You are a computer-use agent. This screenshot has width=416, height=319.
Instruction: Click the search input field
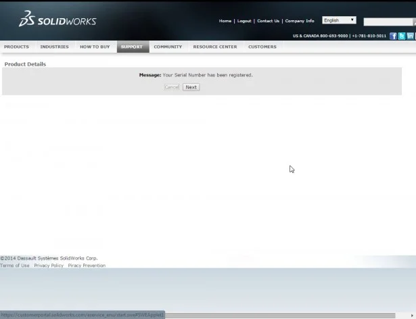coord(389,22)
